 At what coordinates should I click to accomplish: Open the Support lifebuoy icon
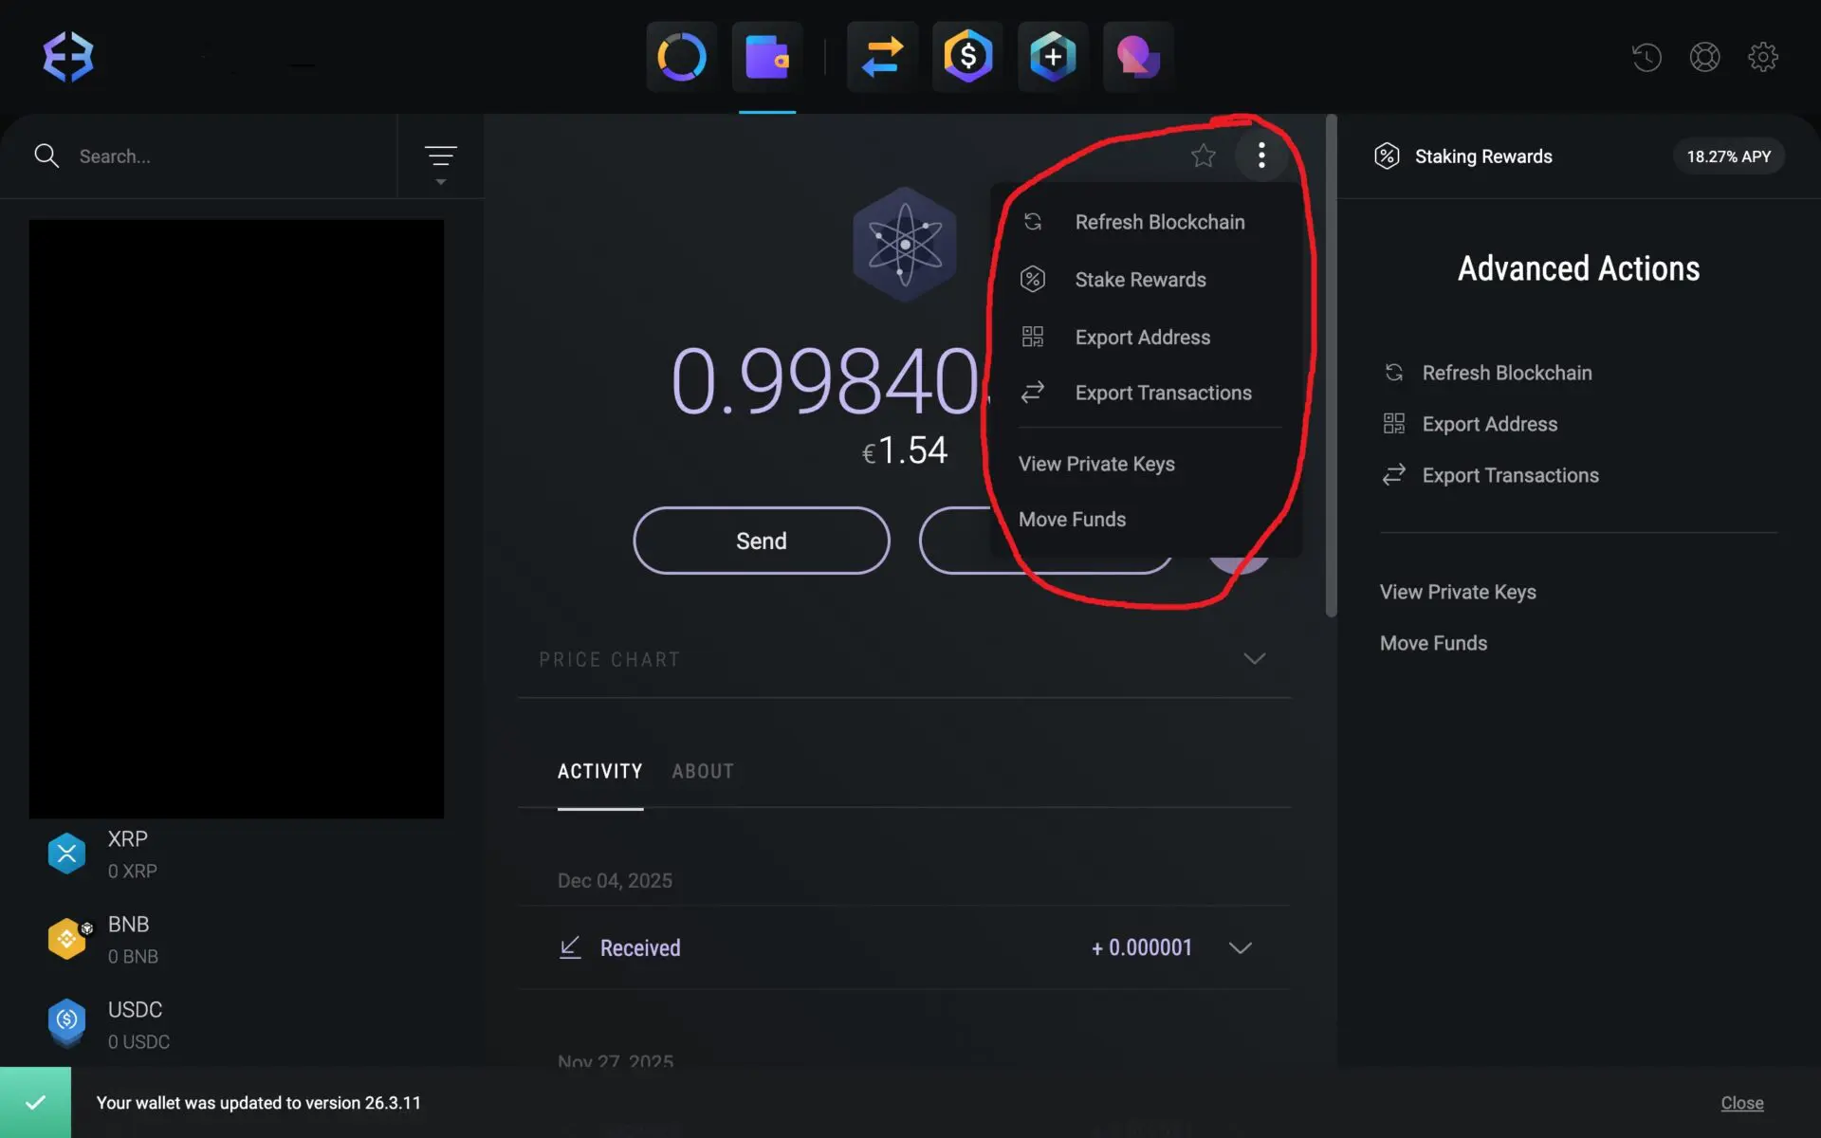pyautogui.click(x=1704, y=57)
